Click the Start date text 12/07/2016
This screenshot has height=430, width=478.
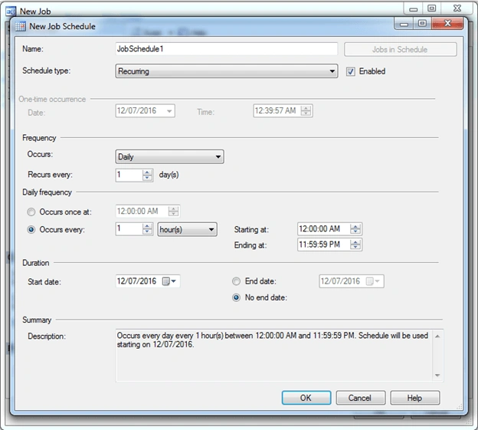point(136,281)
